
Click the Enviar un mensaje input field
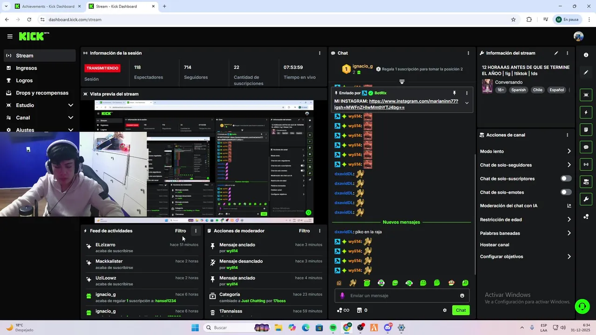(x=402, y=295)
